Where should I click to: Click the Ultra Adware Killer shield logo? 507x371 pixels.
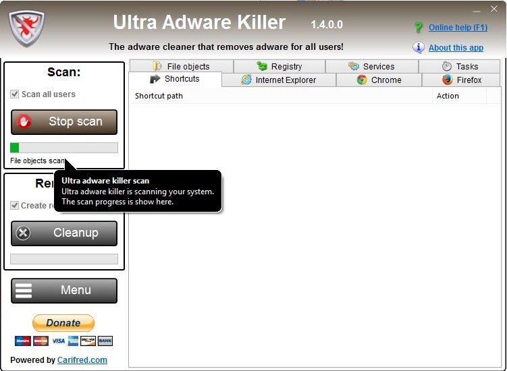click(x=26, y=29)
